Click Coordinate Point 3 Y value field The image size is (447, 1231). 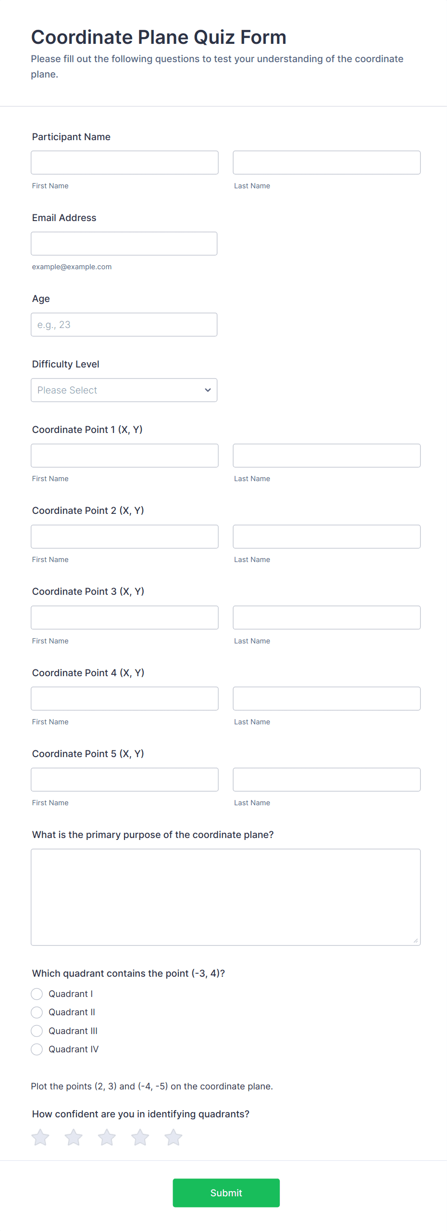[326, 617]
